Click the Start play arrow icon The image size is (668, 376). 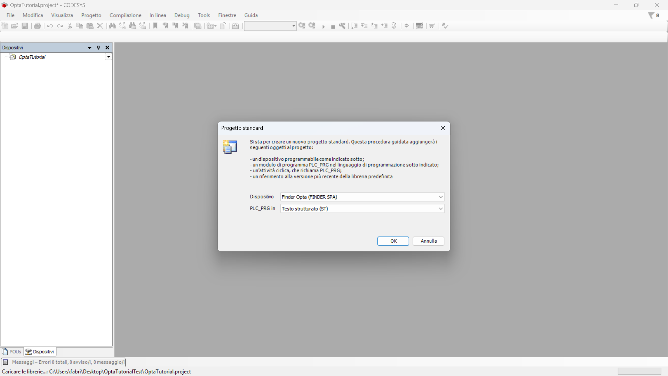click(324, 26)
